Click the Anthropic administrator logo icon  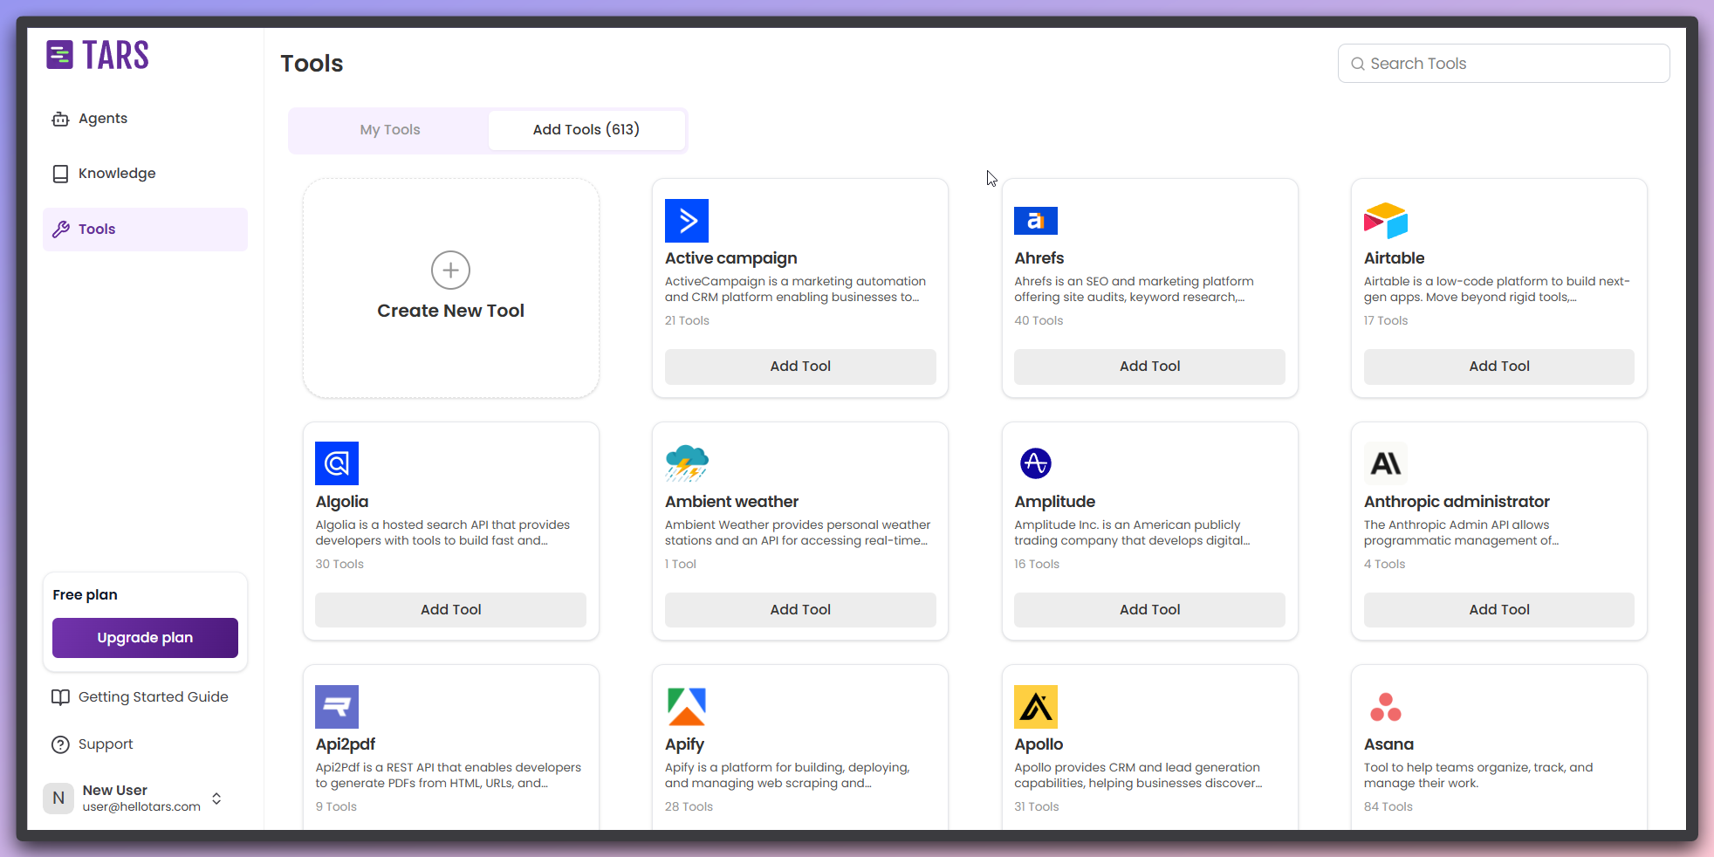[x=1386, y=463]
